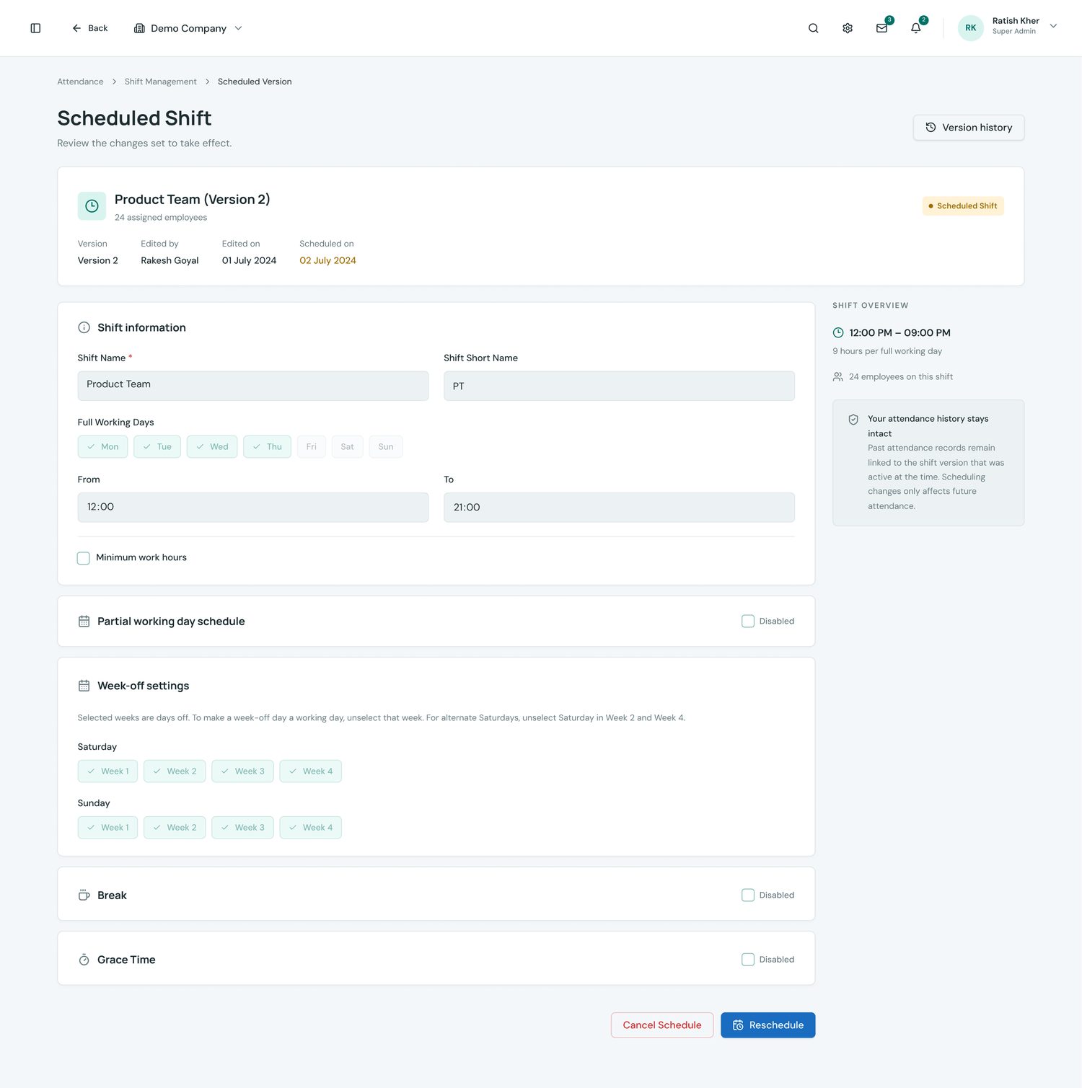Open the mail inbox icon

[x=881, y=28]
